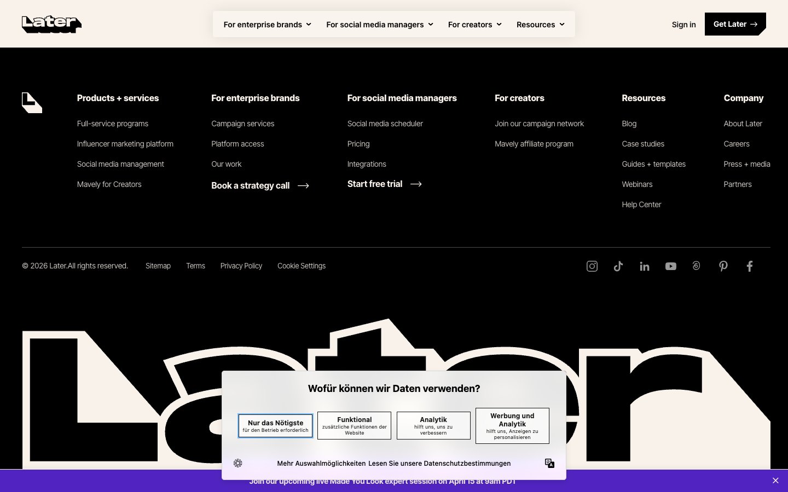
Task: Click the translate icon in cookie dialog
Action: click(x=549, y=463)
